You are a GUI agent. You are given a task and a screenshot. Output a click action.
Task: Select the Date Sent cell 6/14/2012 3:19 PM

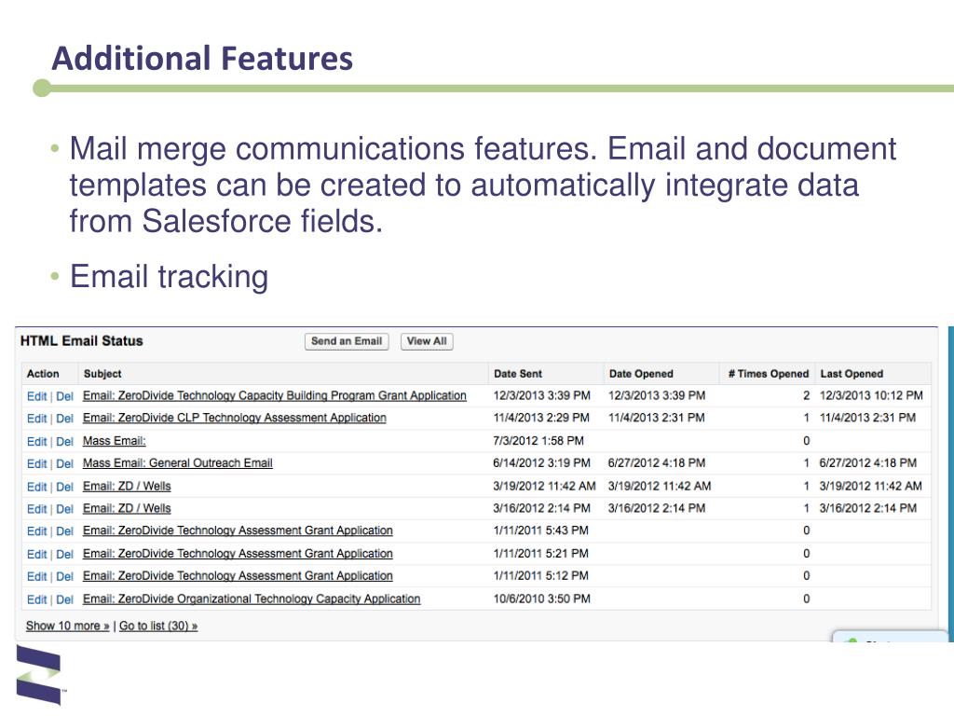541,463
